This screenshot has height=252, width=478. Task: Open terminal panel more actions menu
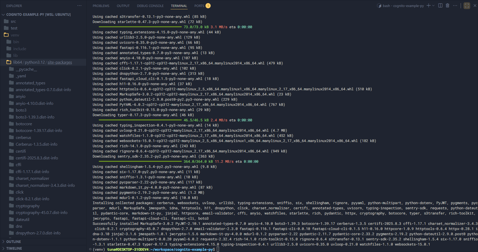point(455,5)
